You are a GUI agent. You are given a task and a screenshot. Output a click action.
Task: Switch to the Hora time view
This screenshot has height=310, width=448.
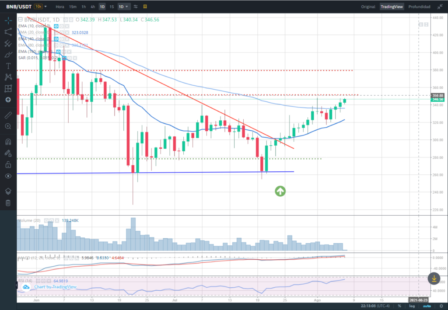point(59,7)
